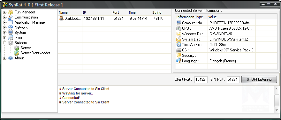281x120 pixels.
Task: Click the Time column header
Action: 140,12
